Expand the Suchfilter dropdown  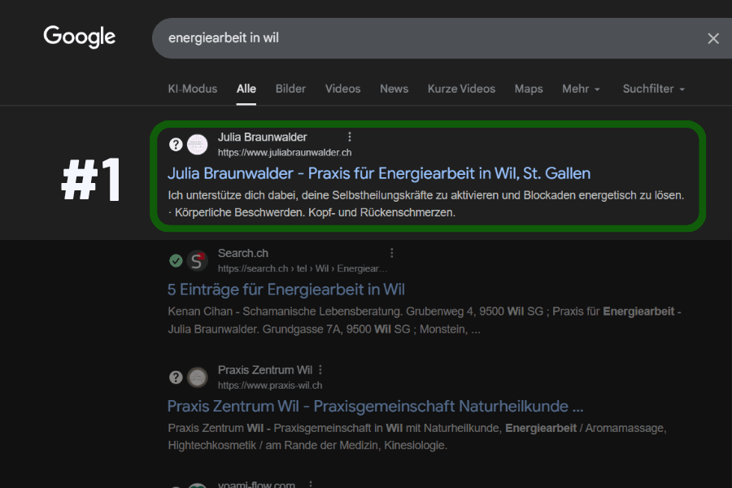pyautogui.click(x=654, y=89)
